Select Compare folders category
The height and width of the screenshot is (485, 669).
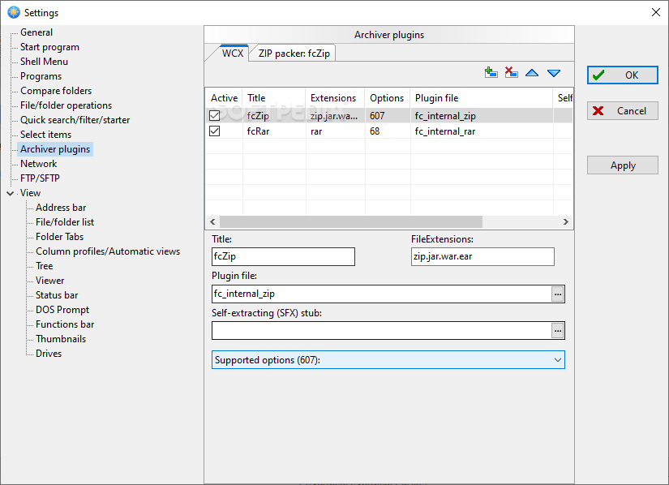pyautogui.click(x=56, y=91)
